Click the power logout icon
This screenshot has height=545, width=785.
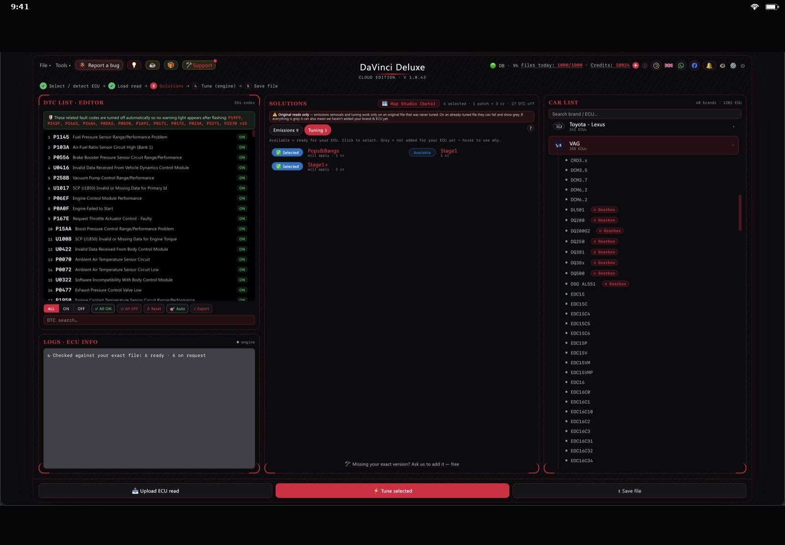(743, 65)
